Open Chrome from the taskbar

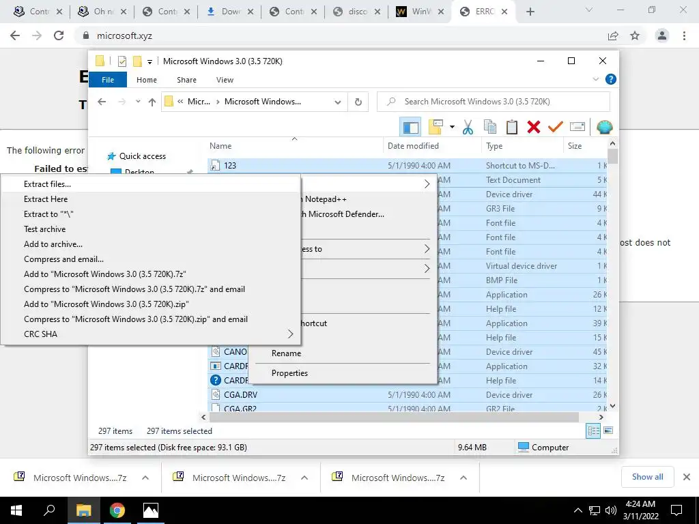click(x=117, y=510)
